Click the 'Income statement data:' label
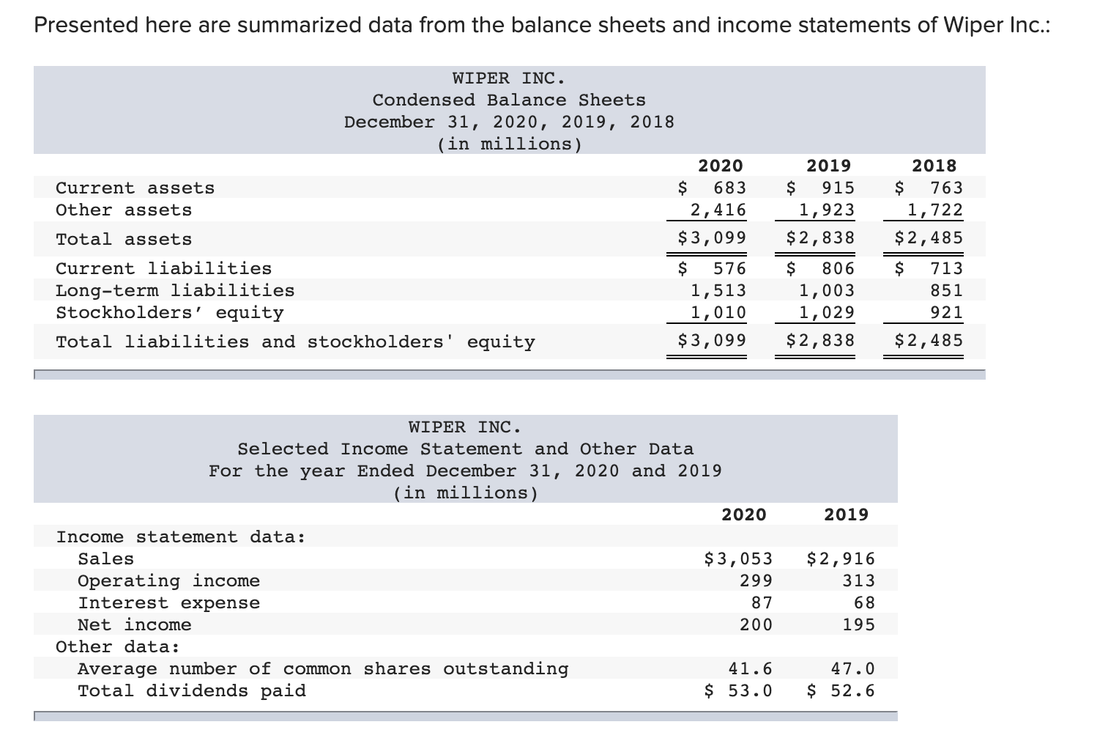This screenshot has height=730, width=1119. pyautogui.click(x=181, y=537)
